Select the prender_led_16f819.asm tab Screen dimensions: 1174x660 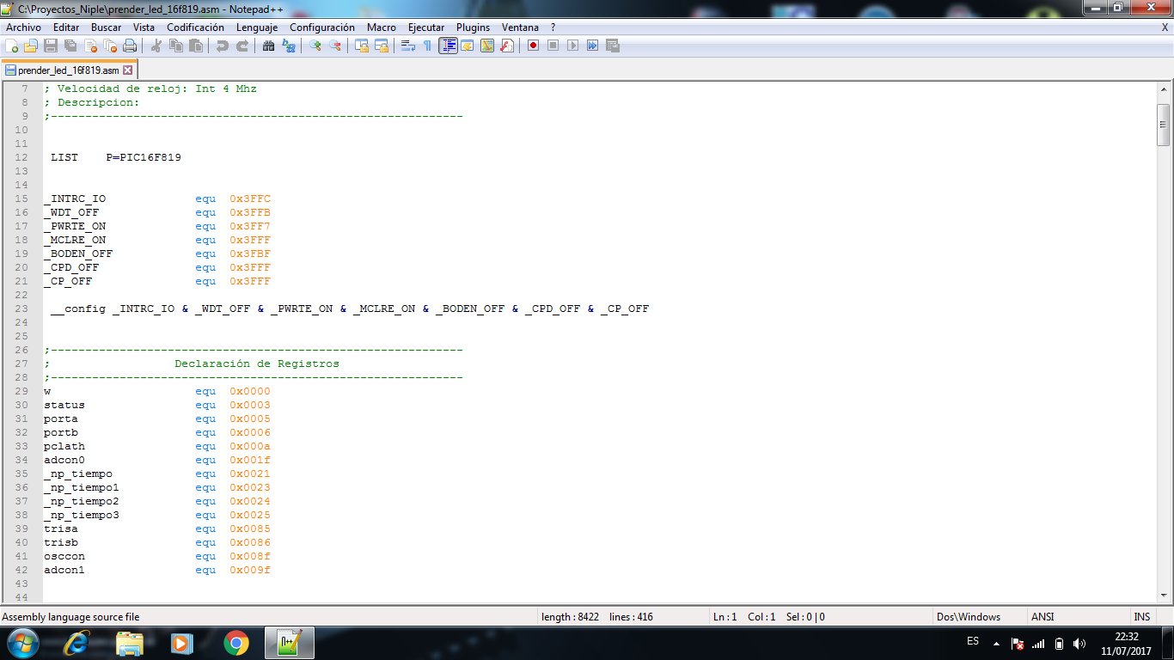point(69,70)
